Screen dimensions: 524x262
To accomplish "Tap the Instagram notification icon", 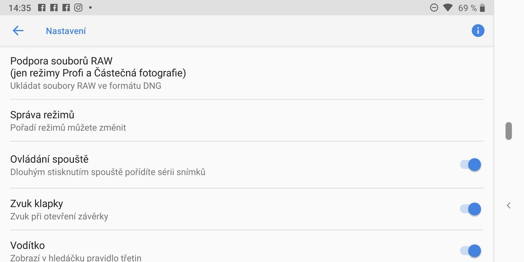I will click(x=78, y=7).
